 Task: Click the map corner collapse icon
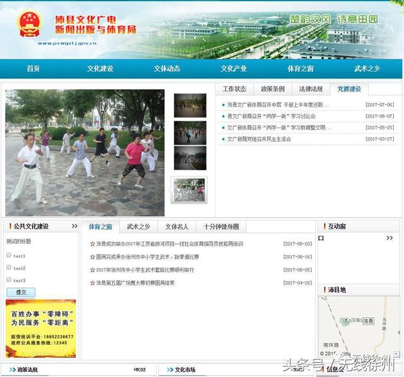tap(396, 354)
